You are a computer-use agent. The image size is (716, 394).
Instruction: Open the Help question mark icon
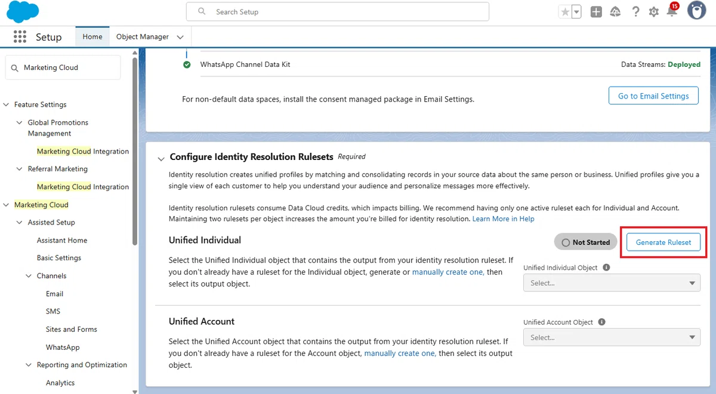635,12
